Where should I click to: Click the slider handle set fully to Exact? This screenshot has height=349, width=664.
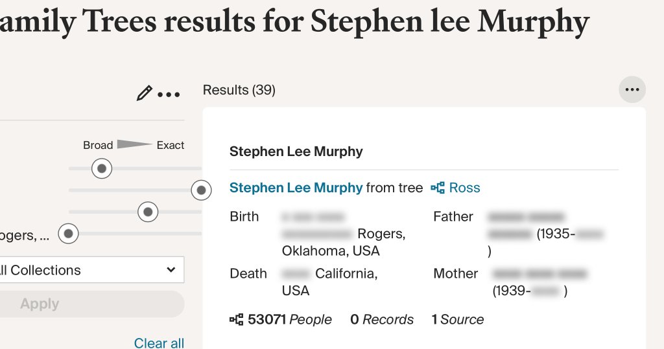pos(201,190)
